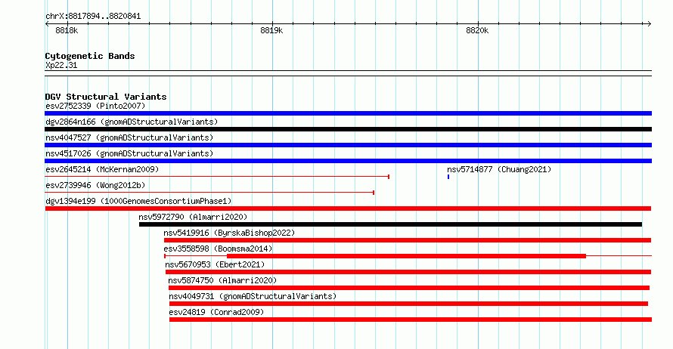Click the small blue mark of nsv5714877
This screenshot has height=349, width=673.
(x=448, y=177)
